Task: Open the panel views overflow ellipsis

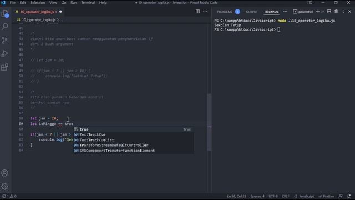Action: pos(285,12)
